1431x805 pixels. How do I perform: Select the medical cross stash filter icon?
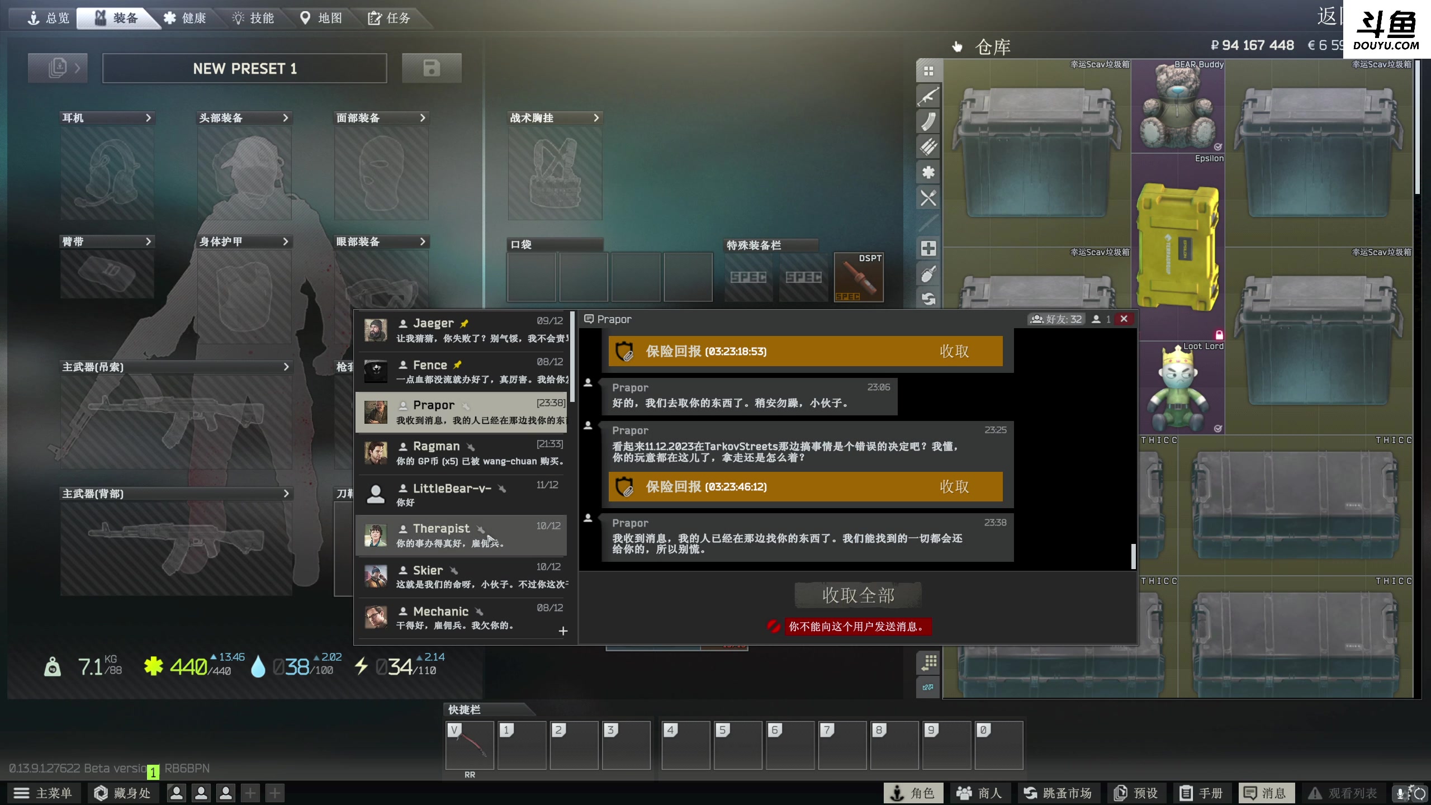(928, 248)
